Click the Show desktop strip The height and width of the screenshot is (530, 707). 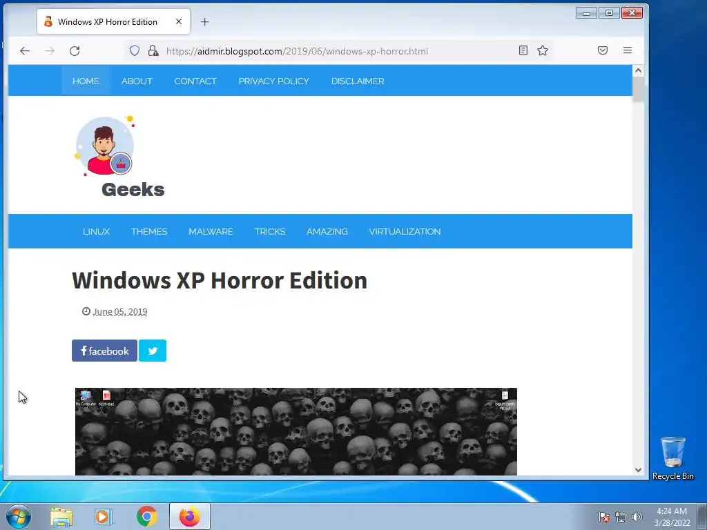702,516
